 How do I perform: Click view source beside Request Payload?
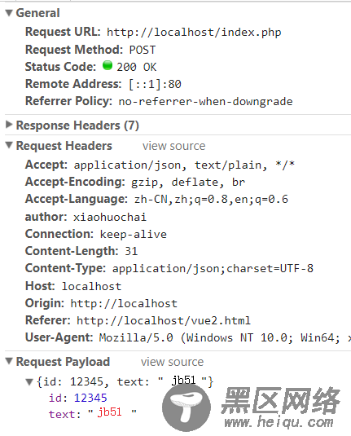point(172,362)
